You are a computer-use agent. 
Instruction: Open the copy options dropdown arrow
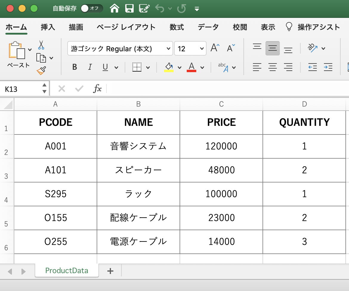51,58
